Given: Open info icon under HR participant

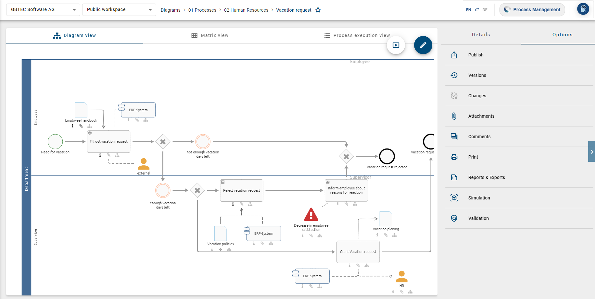Looking at the screenshot, I should click(x=393, y=292).
